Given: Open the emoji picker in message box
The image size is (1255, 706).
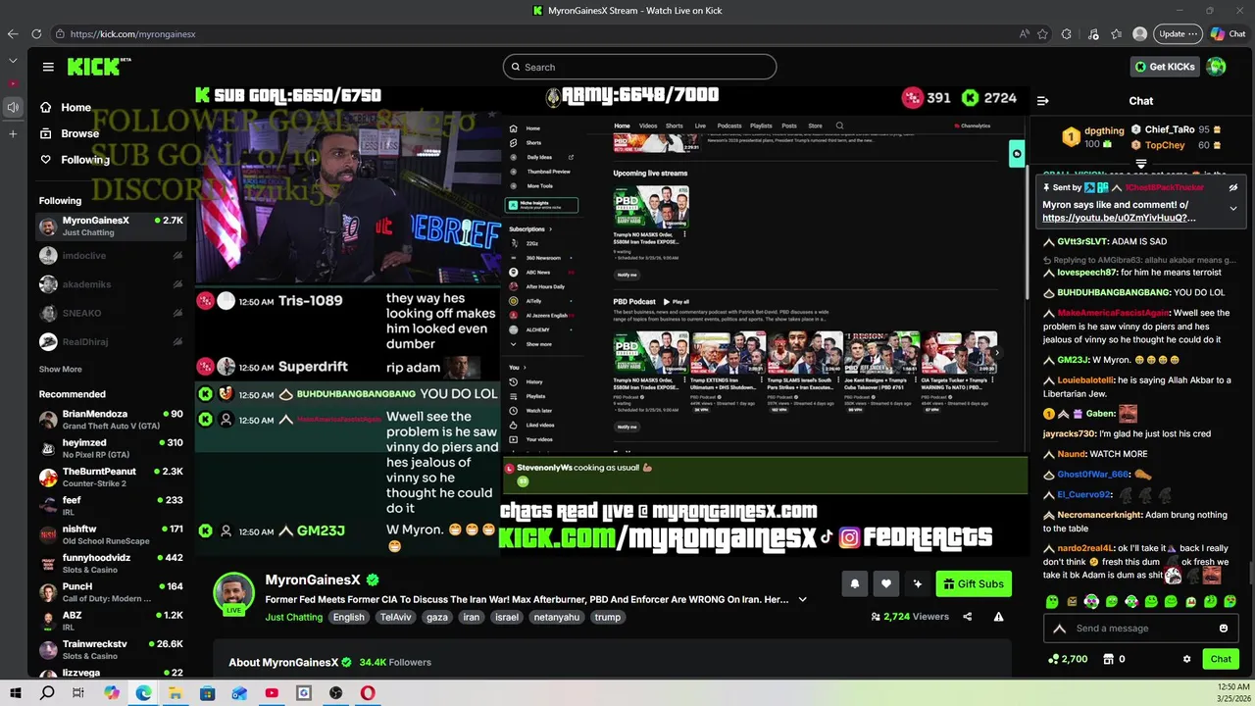Looking at the screenshot, I should coord(1224,629).
